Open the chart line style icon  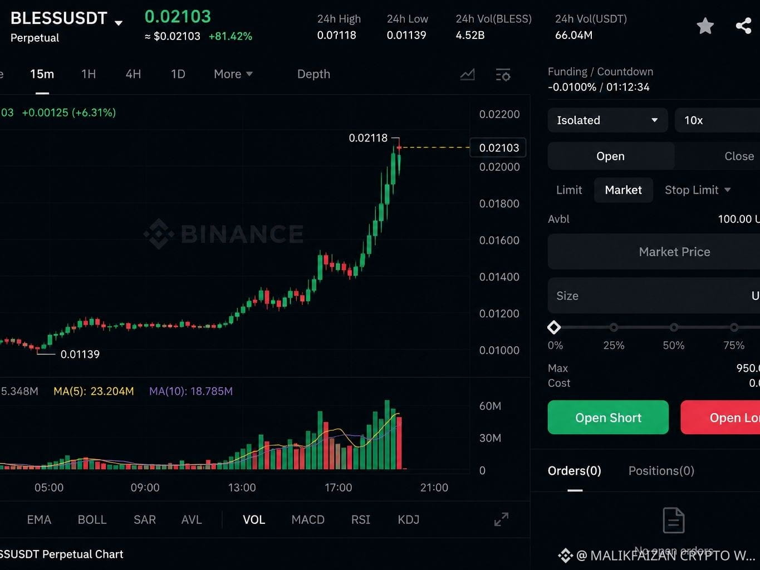pos(467,75)
